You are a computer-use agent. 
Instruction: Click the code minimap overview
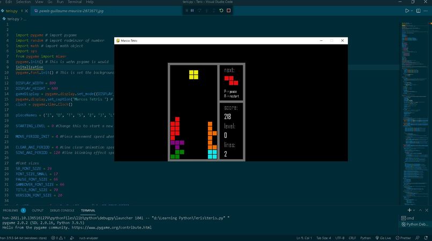(x=414, y=113)
